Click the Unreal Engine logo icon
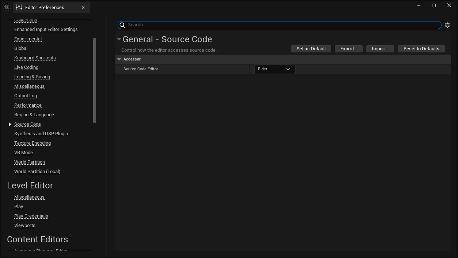The height and width of the screenshot is (258, 458). (7, 7)
